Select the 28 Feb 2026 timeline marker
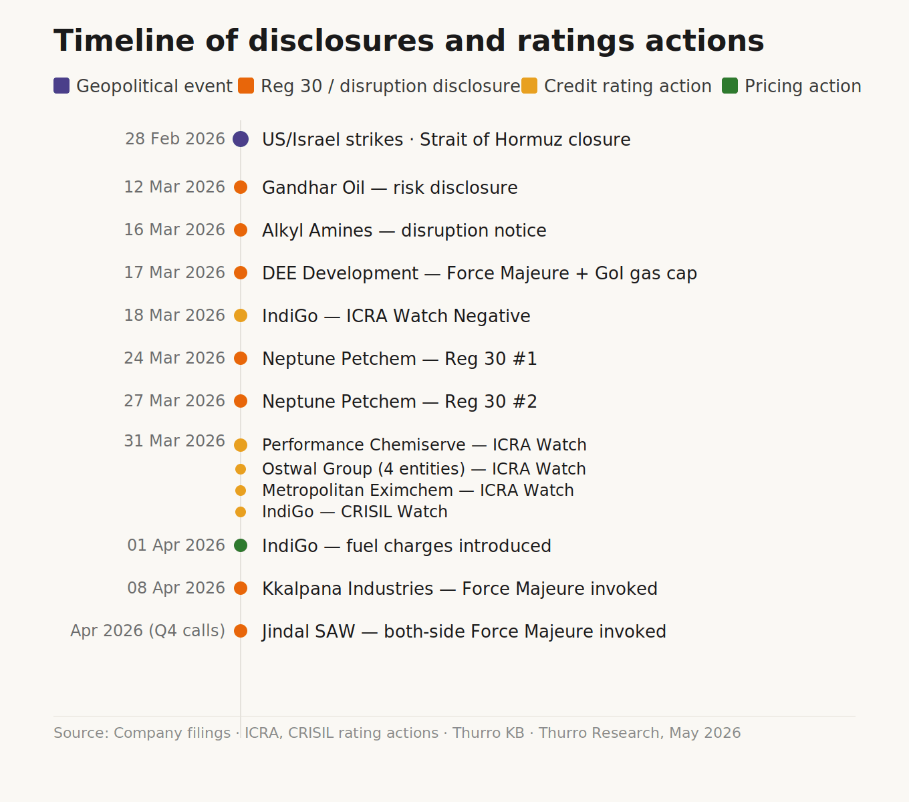This screenshot has height=802, width=909. coord(241,139)
